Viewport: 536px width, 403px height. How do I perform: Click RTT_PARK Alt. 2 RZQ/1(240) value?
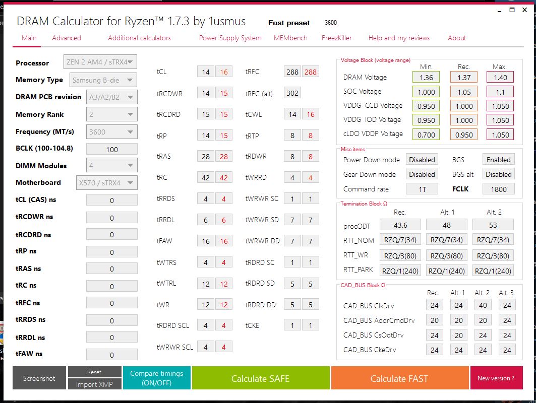tap(493, 271)
